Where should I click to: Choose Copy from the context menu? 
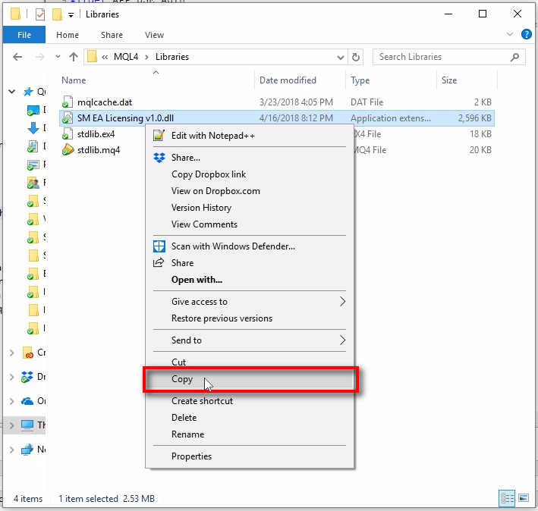pyautogui.click(x=182, y=379)
